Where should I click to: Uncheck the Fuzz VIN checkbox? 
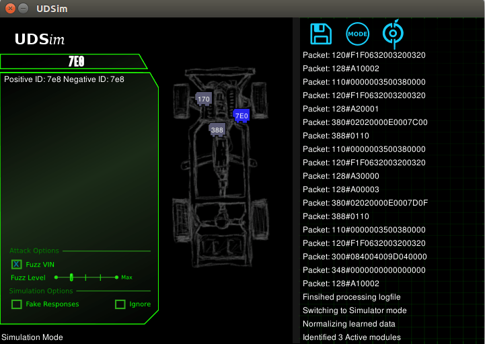[16, 264]
